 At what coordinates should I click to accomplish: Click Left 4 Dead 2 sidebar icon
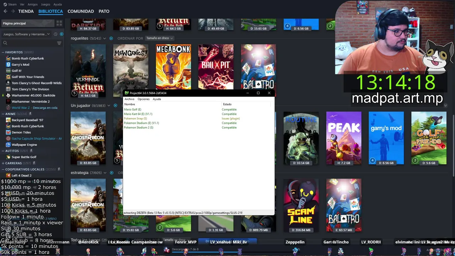click(x=8, y=175)
